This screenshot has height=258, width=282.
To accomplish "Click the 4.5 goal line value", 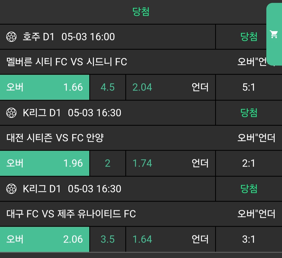I will [x=108, y=87].
